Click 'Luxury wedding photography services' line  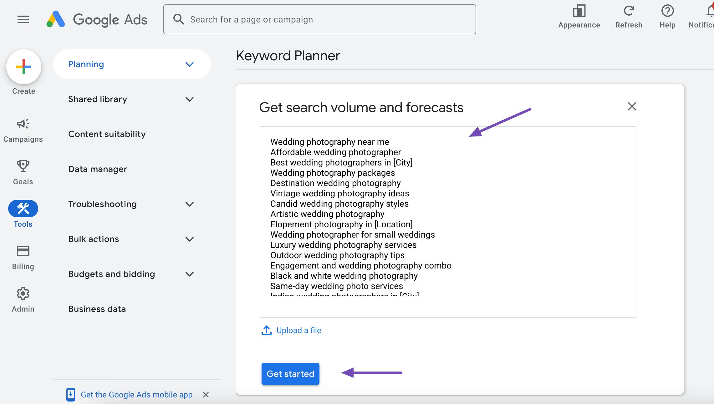tap(344, 245)
